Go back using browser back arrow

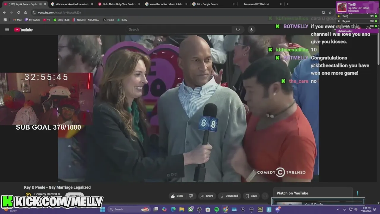4,12
